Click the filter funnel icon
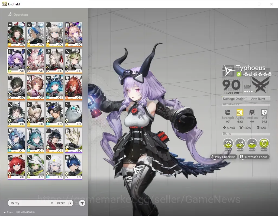Viewport: 278px width, 216px height. 82,203
